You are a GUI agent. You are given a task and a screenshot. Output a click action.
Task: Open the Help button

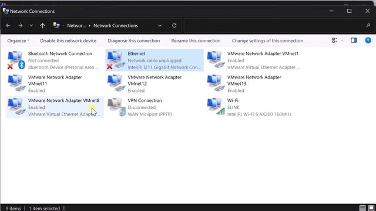click(368, 40)
